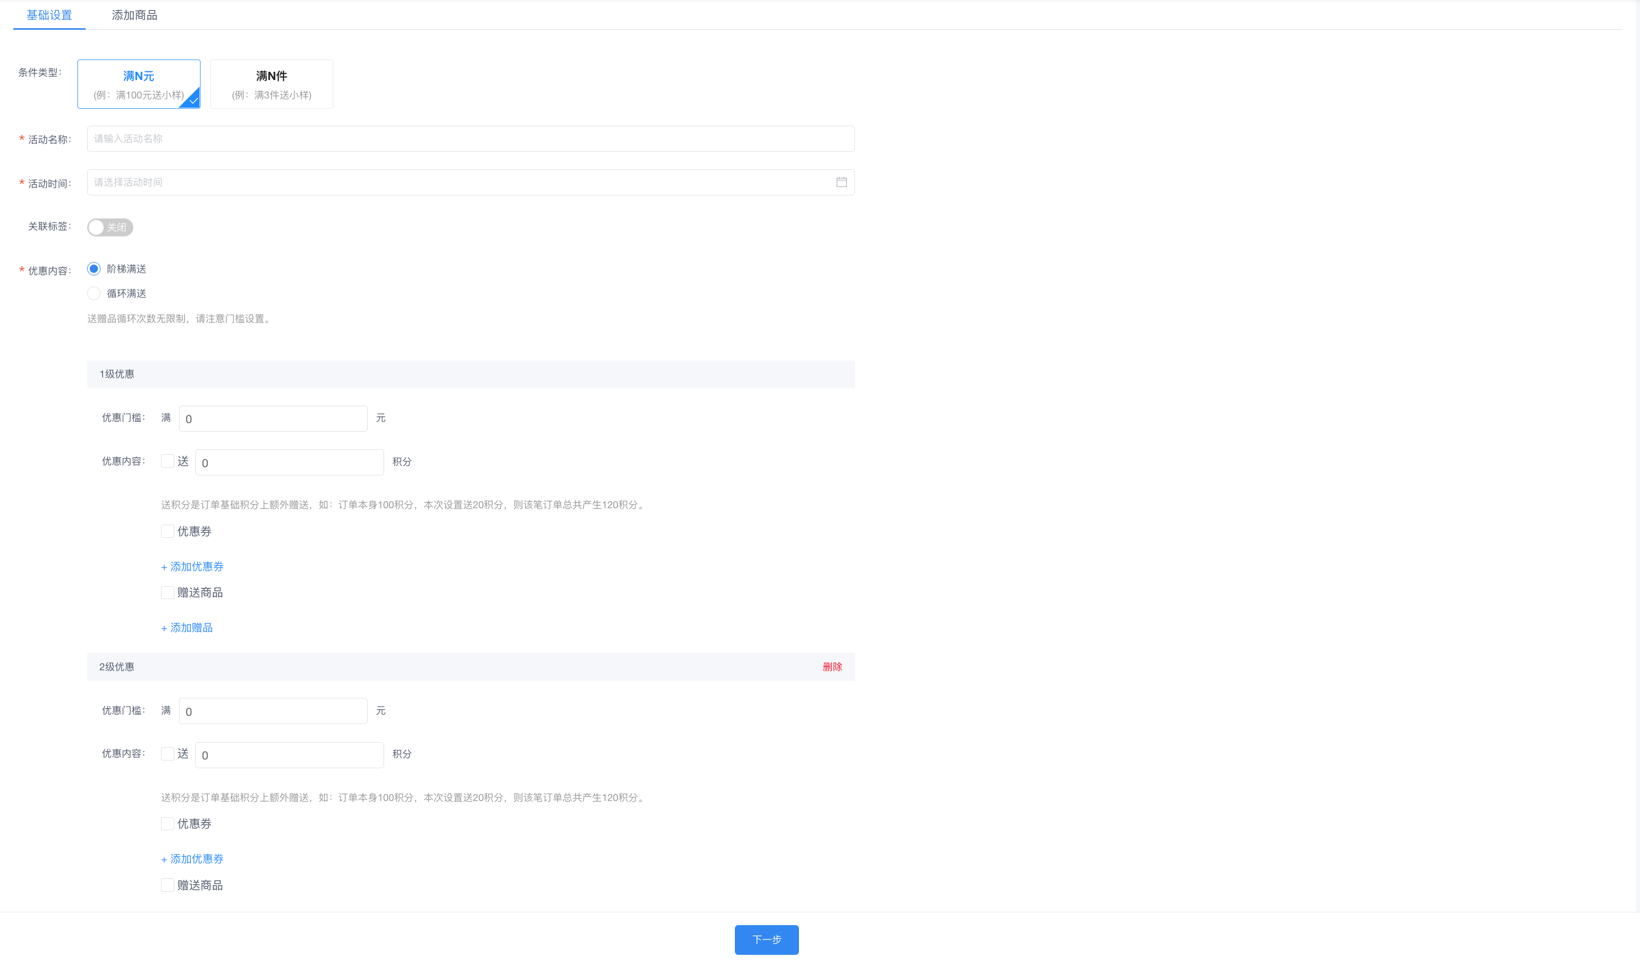Click 添加优惠券 link under level 1 discount

click(192, 567)
